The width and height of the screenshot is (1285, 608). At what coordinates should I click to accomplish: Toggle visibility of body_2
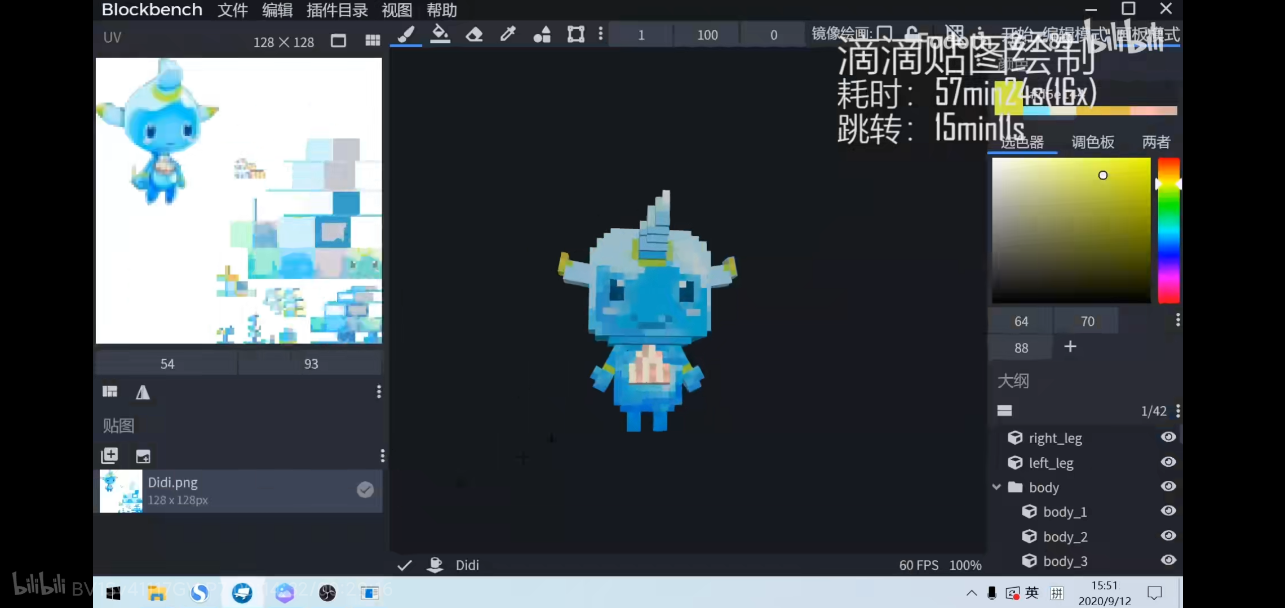click(x=1168, y=536)
